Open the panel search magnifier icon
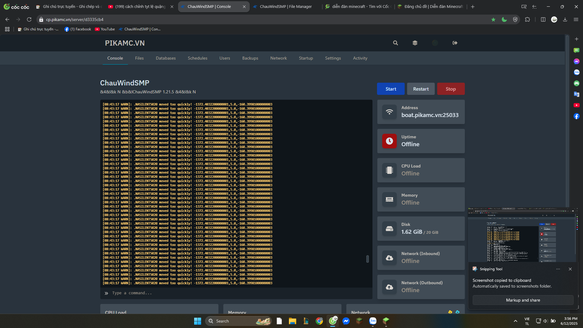This screenshot has width=583, height=328. (395, 43)
